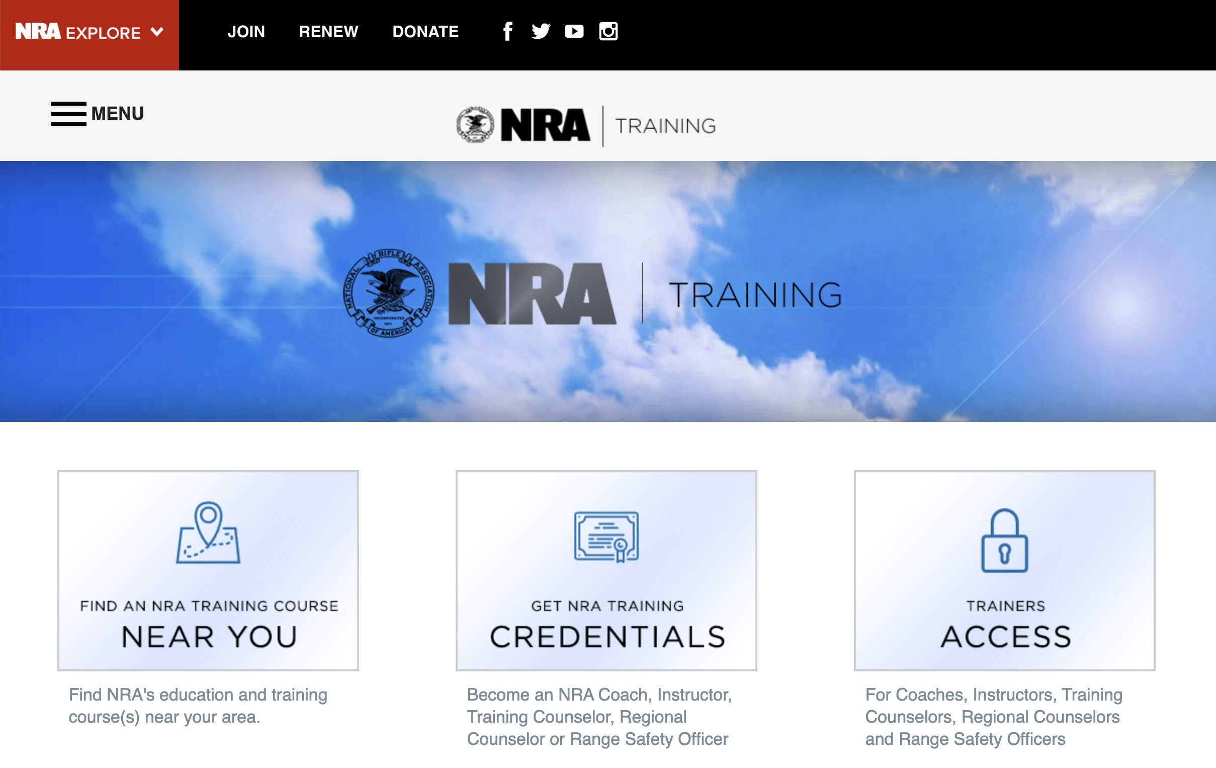Image resolution: width=1216 pixels, height=768 pixels.
Task: Open the hamburger MENU icon
Action: click(69, 113)
